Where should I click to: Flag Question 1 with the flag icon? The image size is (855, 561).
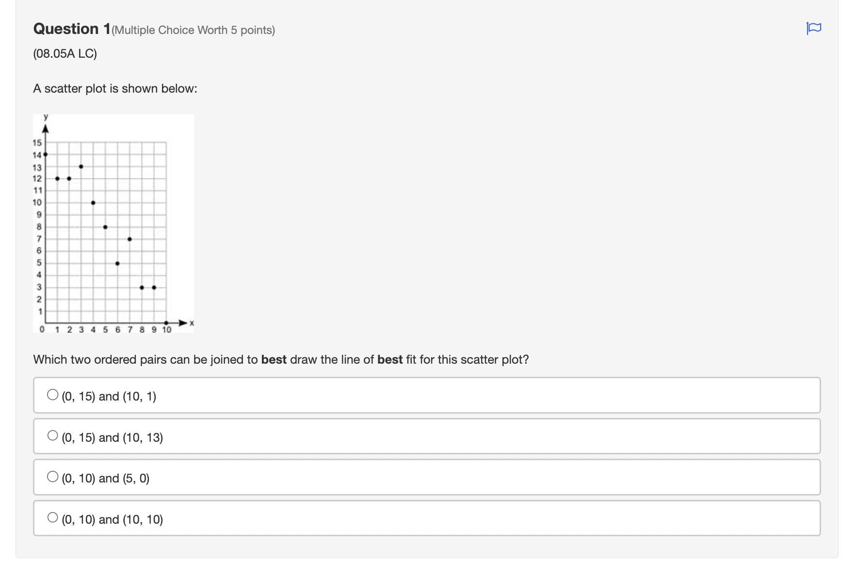[813, 28]
